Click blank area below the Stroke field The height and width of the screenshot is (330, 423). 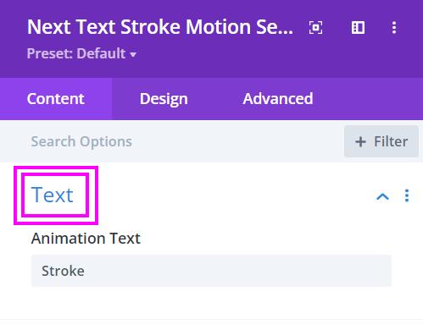click(211, 303)
